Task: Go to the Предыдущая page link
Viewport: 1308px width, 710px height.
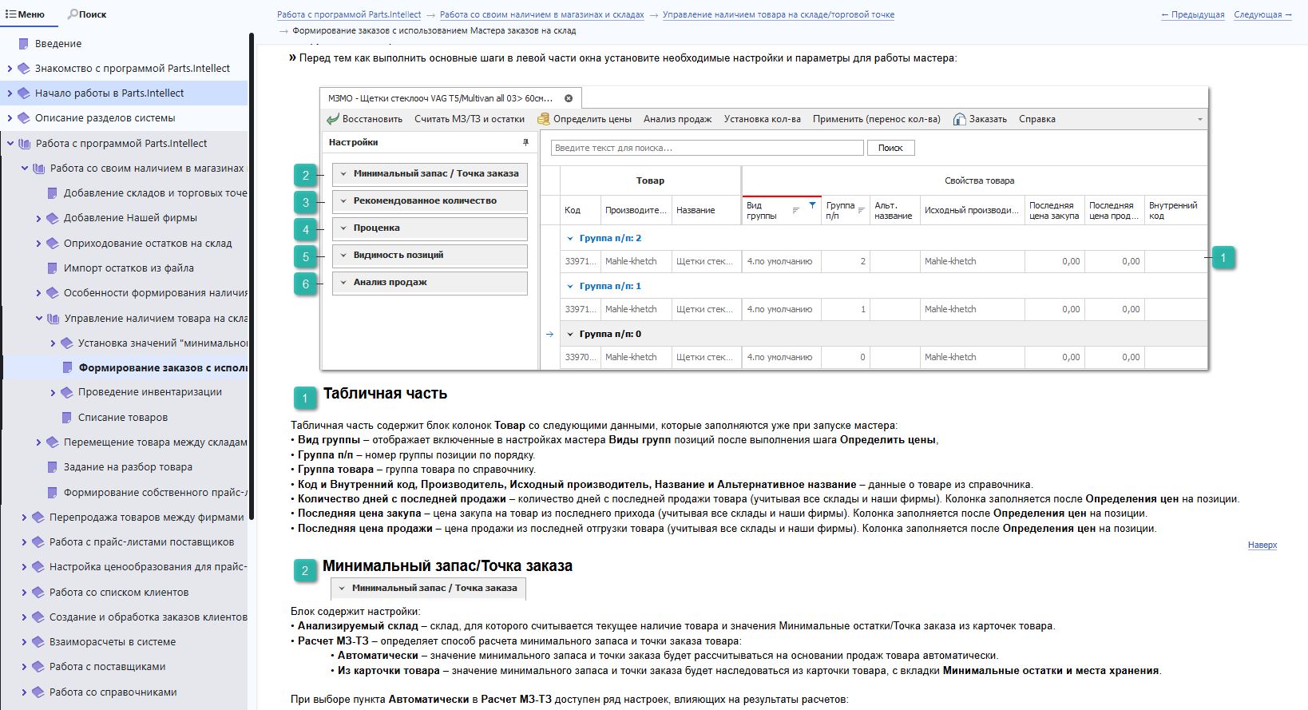Action: (x=1192, y=15)
